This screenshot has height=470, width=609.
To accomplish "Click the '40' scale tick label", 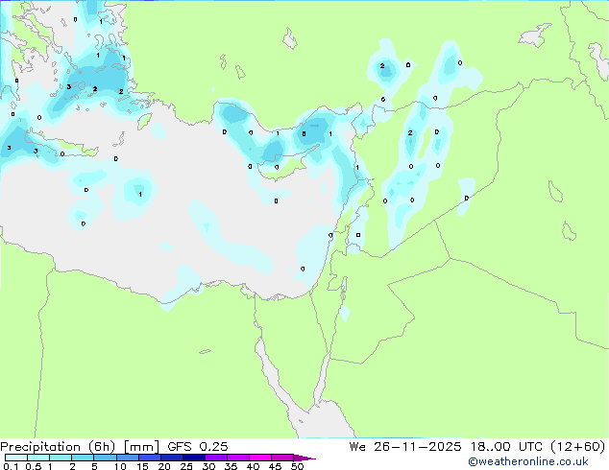I will [x=253, y=466].
